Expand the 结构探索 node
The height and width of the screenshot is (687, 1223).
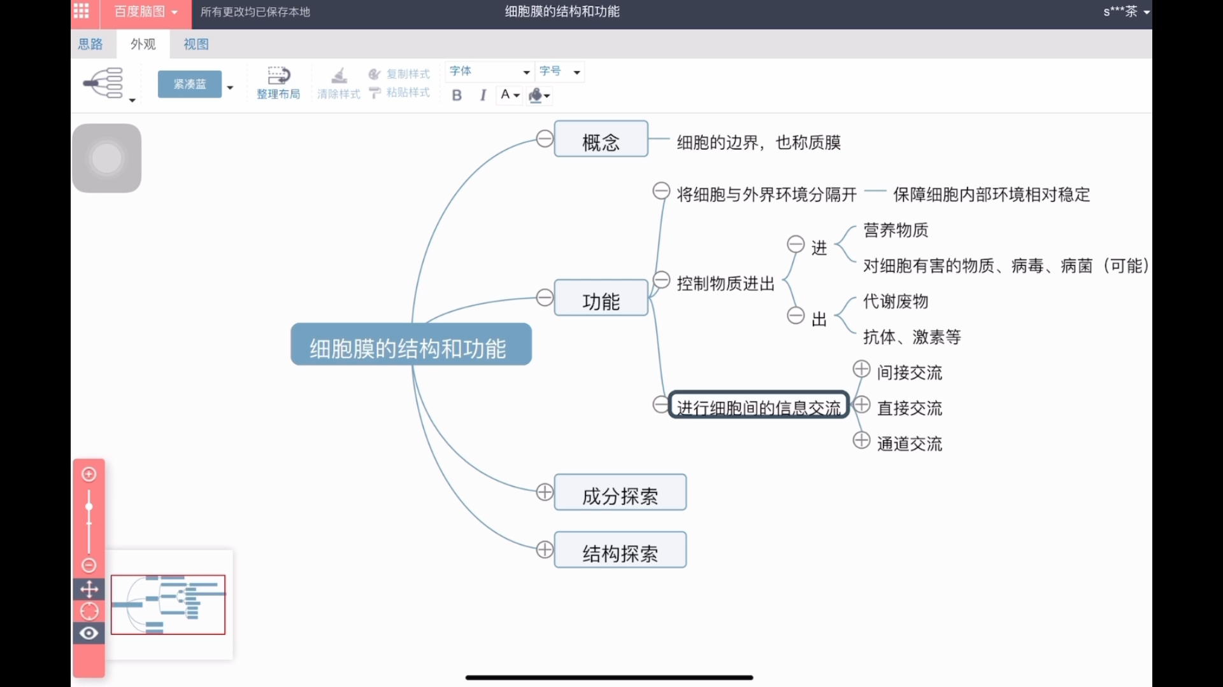545,550
